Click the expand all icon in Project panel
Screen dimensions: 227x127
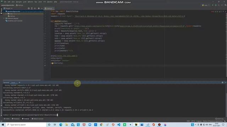click(32, 8)
